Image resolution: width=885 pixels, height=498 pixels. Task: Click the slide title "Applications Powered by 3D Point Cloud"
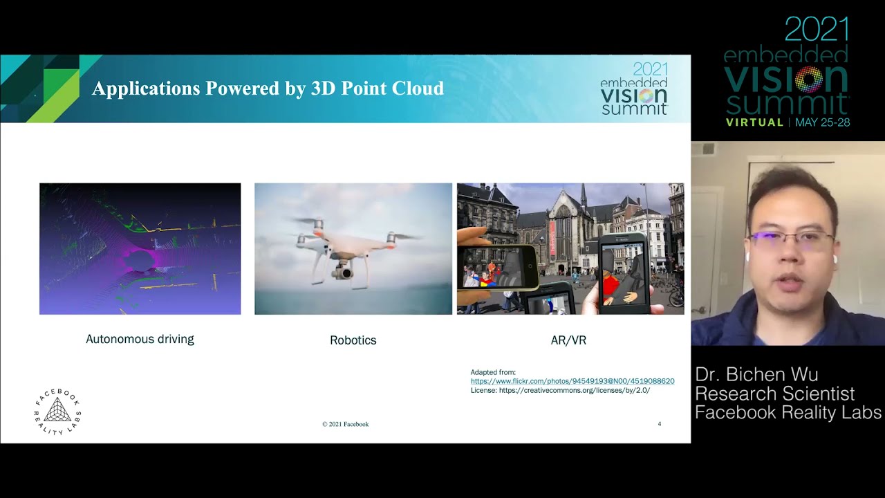[268, 89]
